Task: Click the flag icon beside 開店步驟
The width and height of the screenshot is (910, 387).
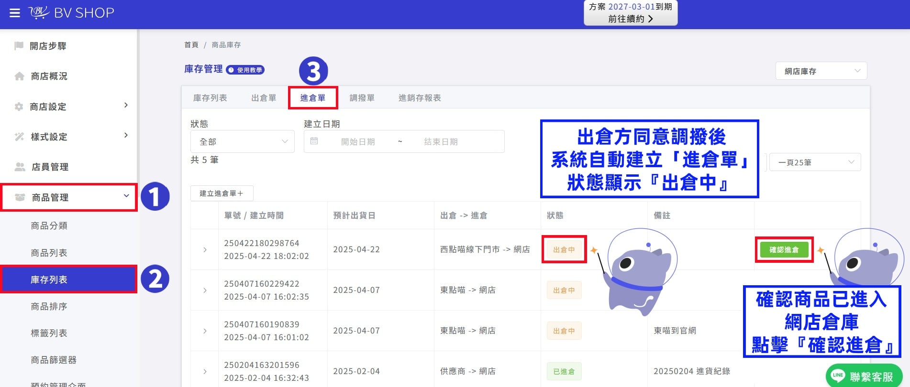Action: 19,46
